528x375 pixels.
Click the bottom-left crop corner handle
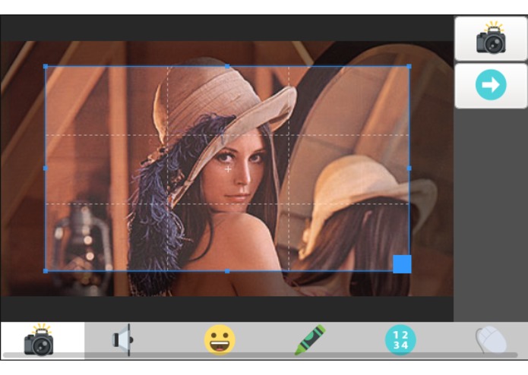[46, 271]
